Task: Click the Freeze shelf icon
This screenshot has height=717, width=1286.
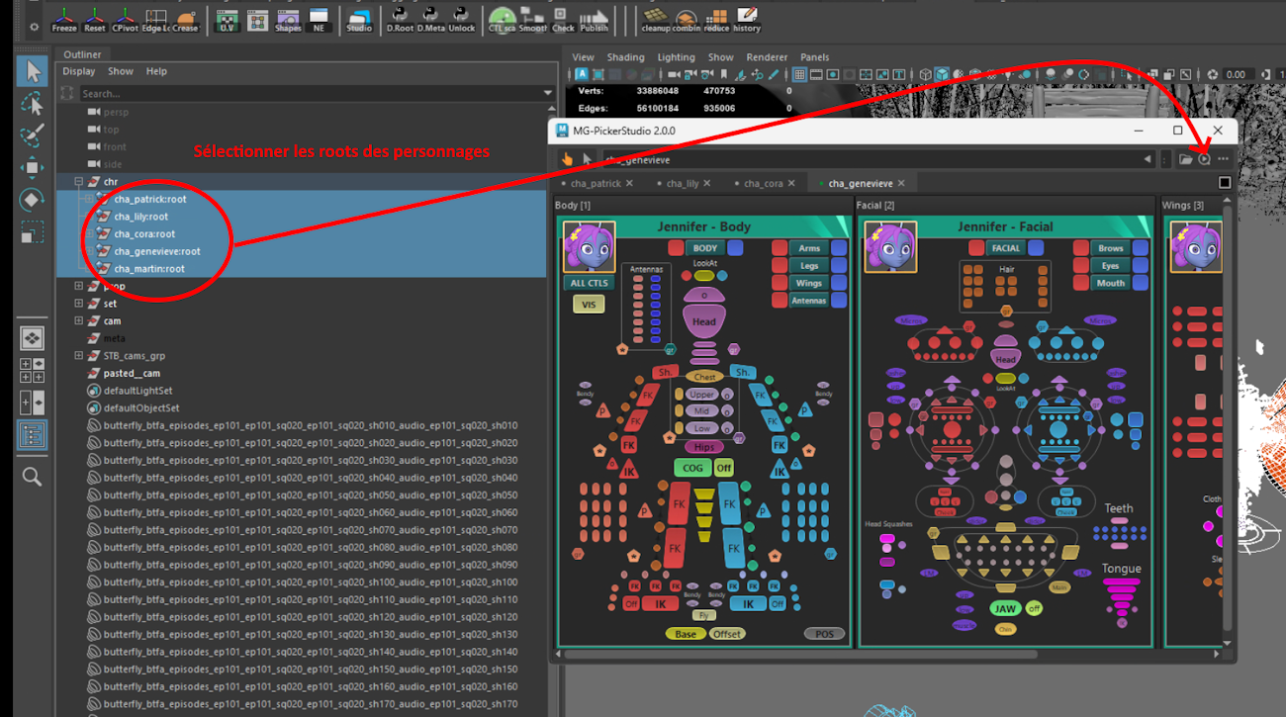Action: coord(64,20)
